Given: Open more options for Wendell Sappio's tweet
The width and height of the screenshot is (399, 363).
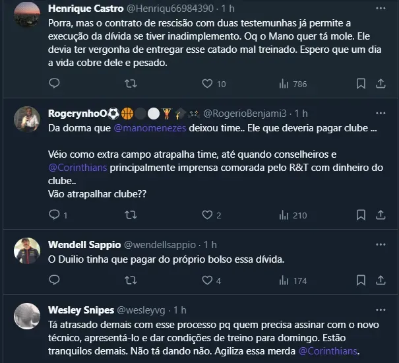Looking at the screenshot, I should tap(381, 244).
